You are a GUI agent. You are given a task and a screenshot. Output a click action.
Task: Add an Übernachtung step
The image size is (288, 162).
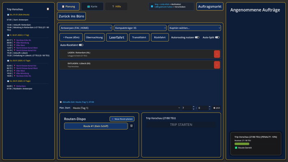click(94, 37)
